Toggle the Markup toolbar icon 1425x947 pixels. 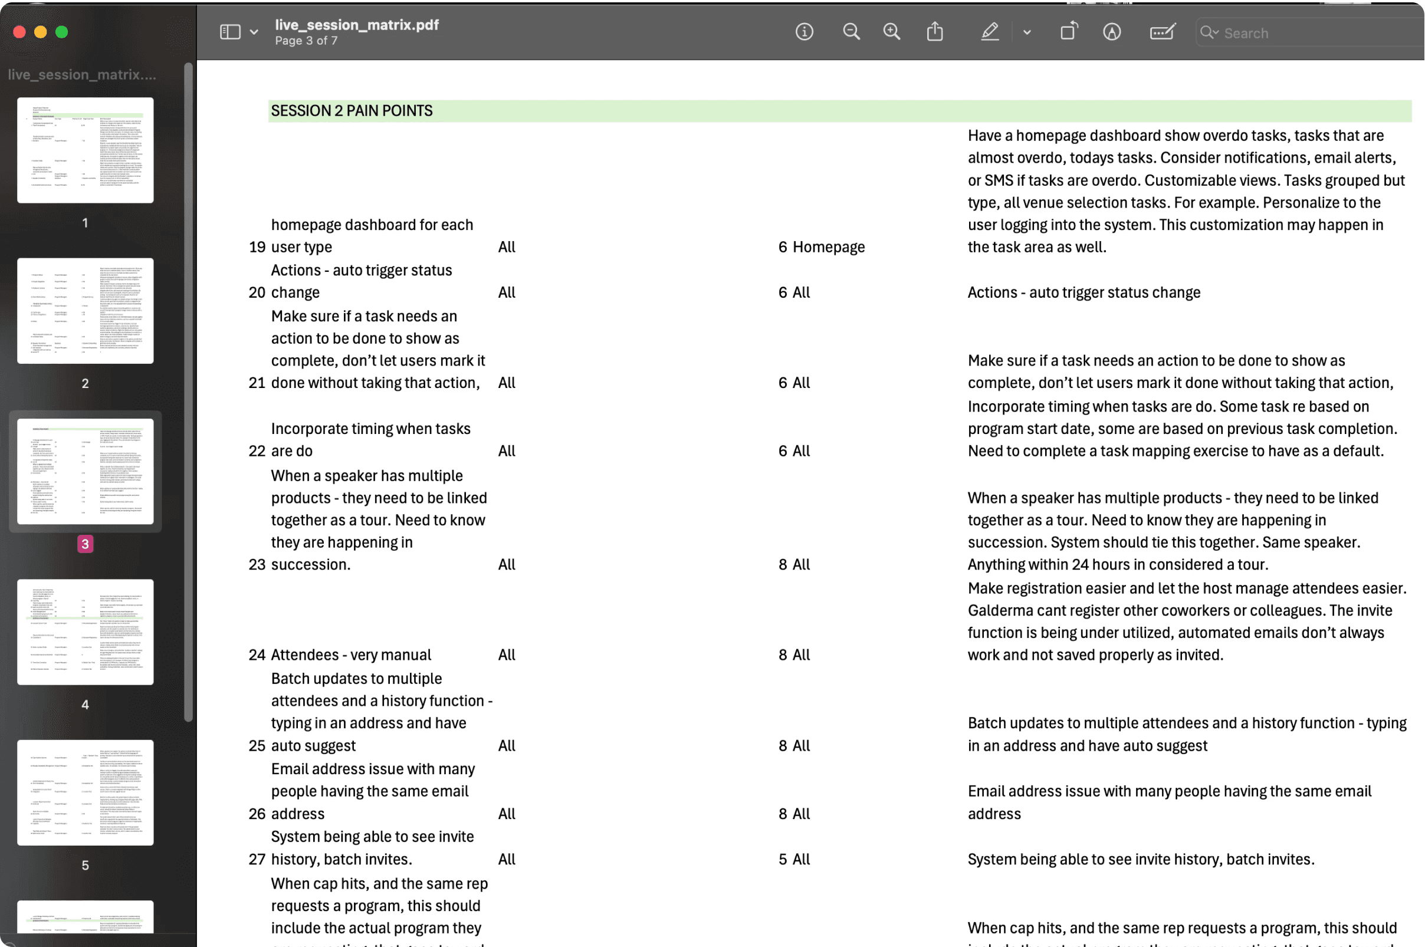pyautogui.click(x=1111, y=31)
